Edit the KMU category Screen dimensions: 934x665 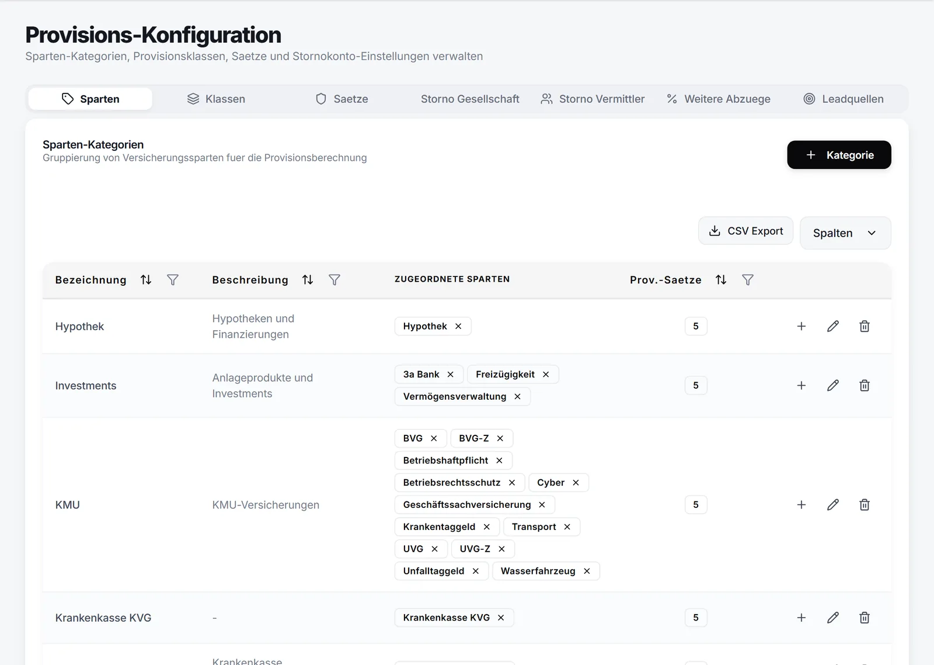click(833, 504)
